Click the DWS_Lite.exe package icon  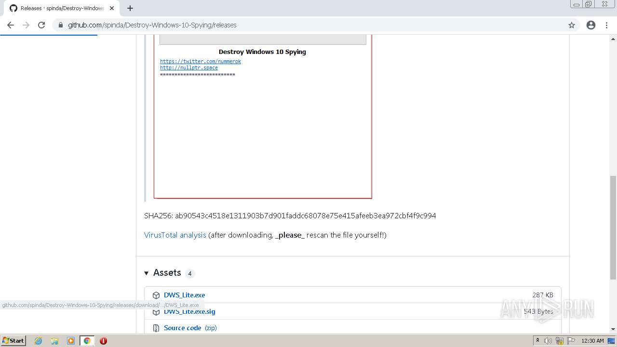click(156, 295)
